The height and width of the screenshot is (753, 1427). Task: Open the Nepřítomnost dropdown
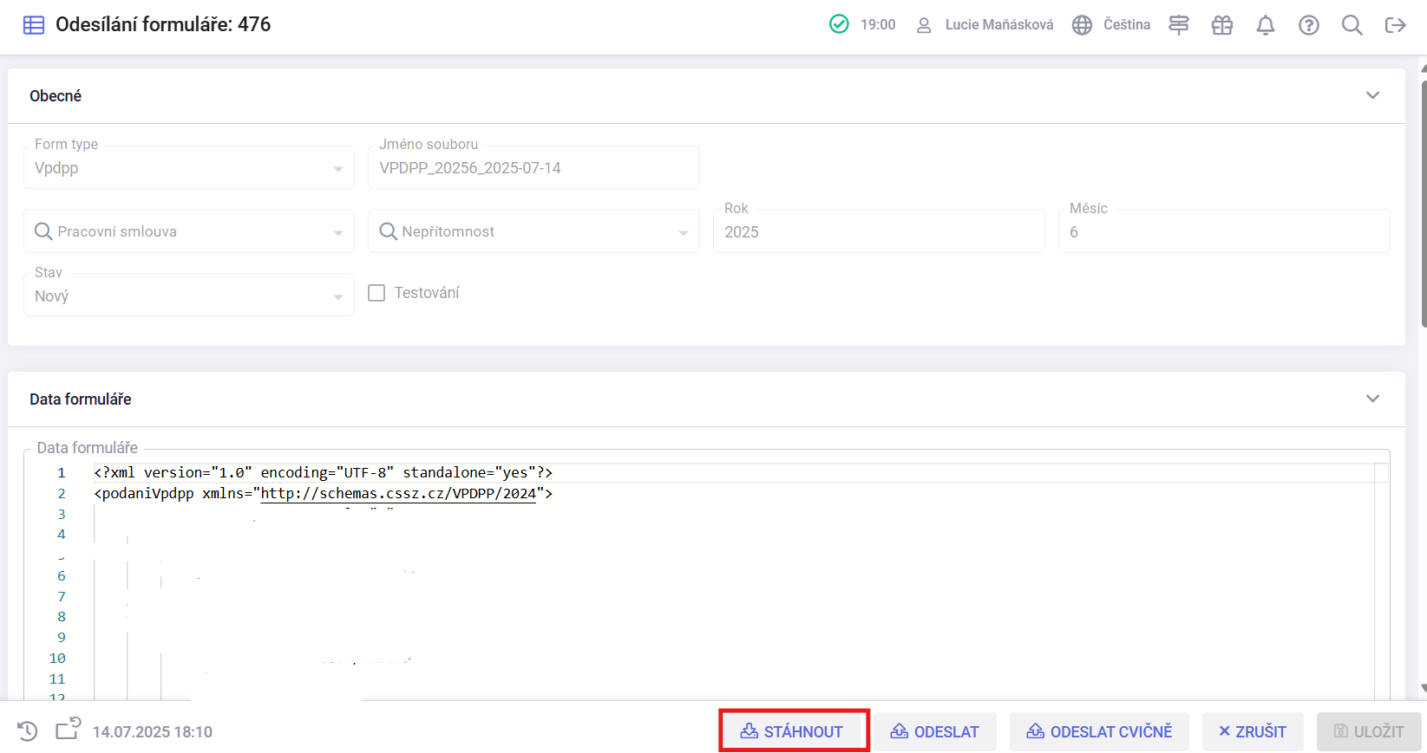coord(683,232)
